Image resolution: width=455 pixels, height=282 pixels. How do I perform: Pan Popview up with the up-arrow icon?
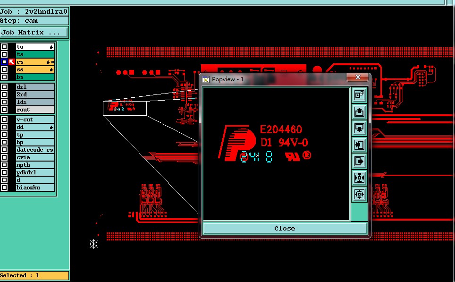click(359, 111)
